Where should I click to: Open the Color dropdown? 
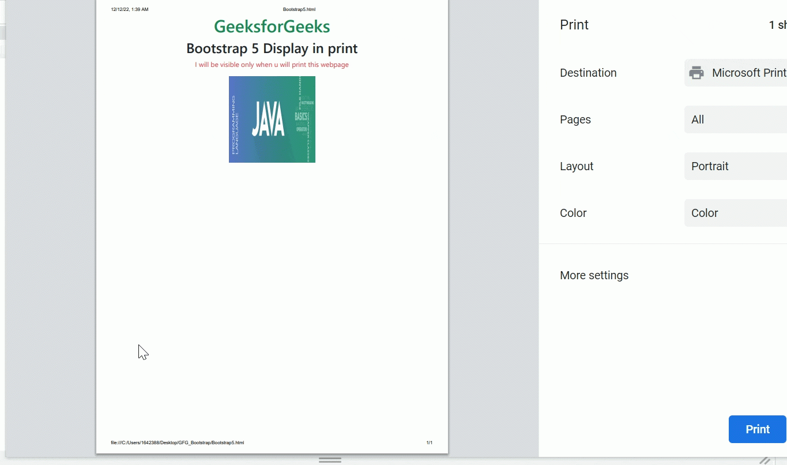tap(735, 212)
